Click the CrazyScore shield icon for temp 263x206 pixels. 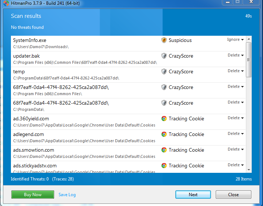(x=164, y=71)
